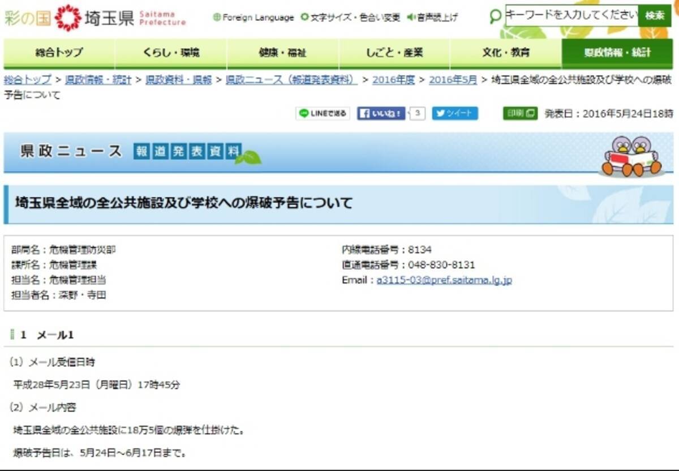
Task: Click the magnifier search icon
Action: (496, 16)
